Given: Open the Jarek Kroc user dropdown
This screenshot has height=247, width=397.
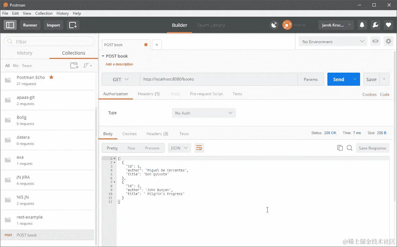Looking at the screenshot, I should 336,25.
